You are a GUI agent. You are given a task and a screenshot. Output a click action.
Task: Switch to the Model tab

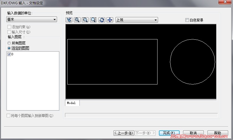72,103
